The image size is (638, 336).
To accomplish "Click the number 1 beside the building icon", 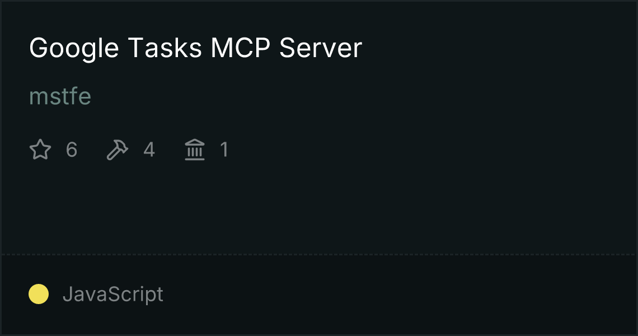I will 224,150.
